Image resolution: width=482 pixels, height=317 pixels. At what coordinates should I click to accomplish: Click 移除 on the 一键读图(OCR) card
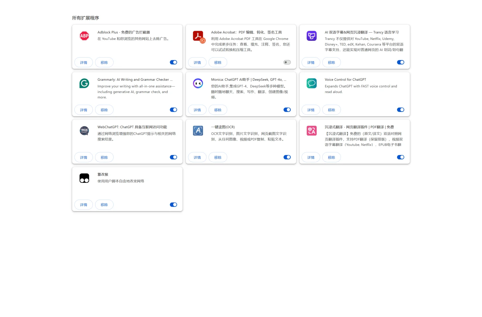click(x=218, y=158)
